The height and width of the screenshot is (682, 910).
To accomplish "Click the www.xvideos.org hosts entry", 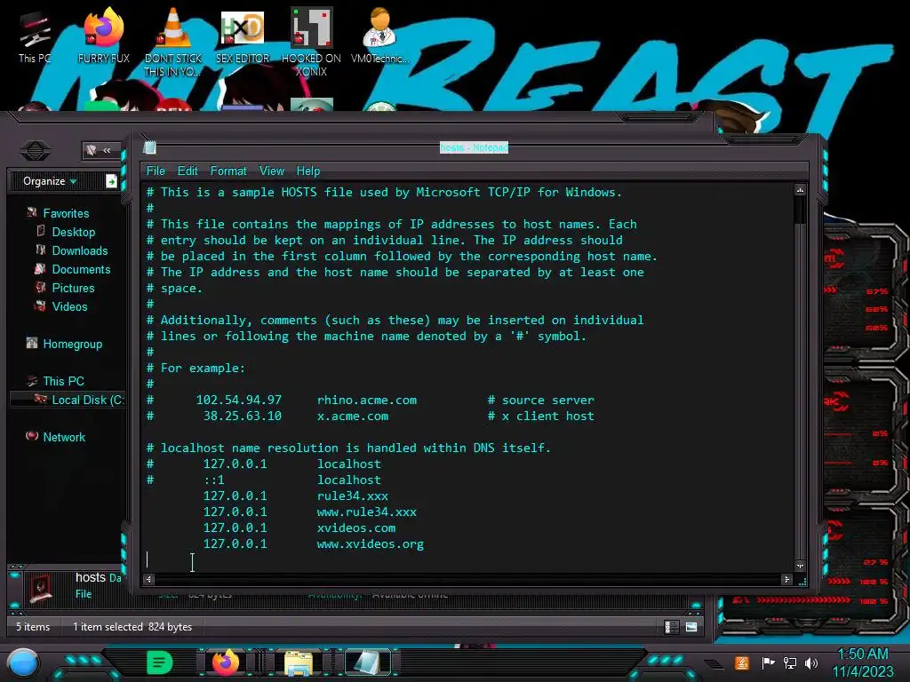I will 371,544.
